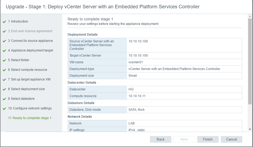Click Network value LAB
The image size is (253, 147).
tap(131, 123)
